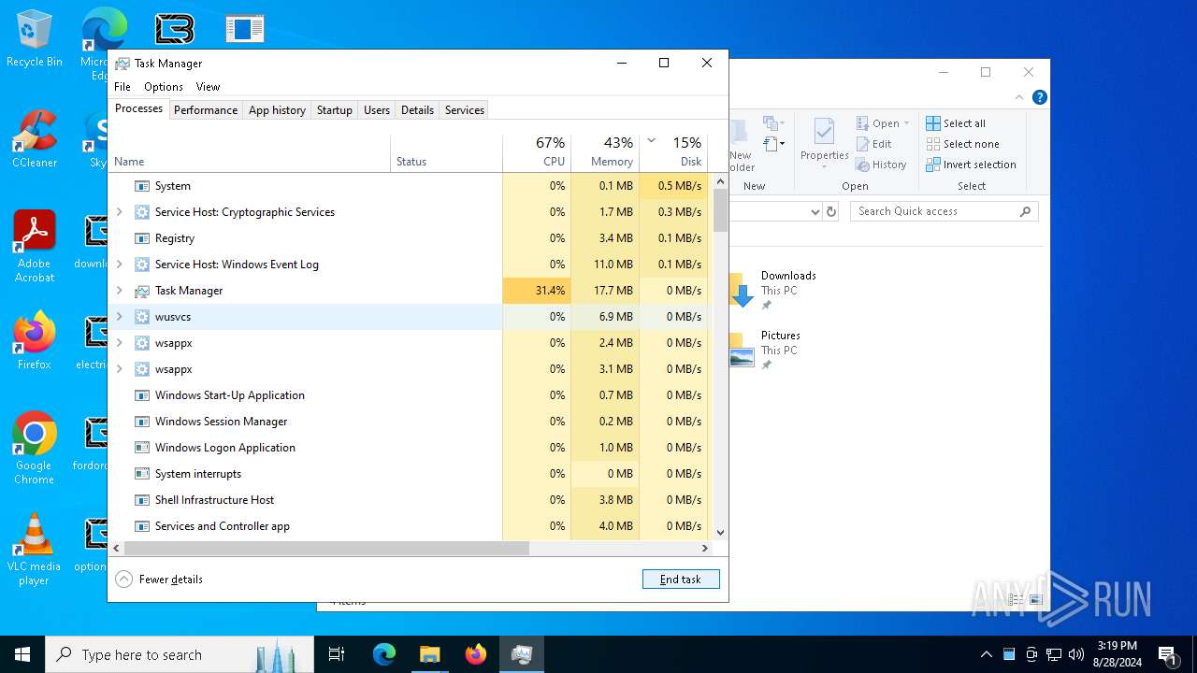This screenshot has width=1197, height=673.
Task: Click System interrupts process icon
Action: click(x=142, y=474)
